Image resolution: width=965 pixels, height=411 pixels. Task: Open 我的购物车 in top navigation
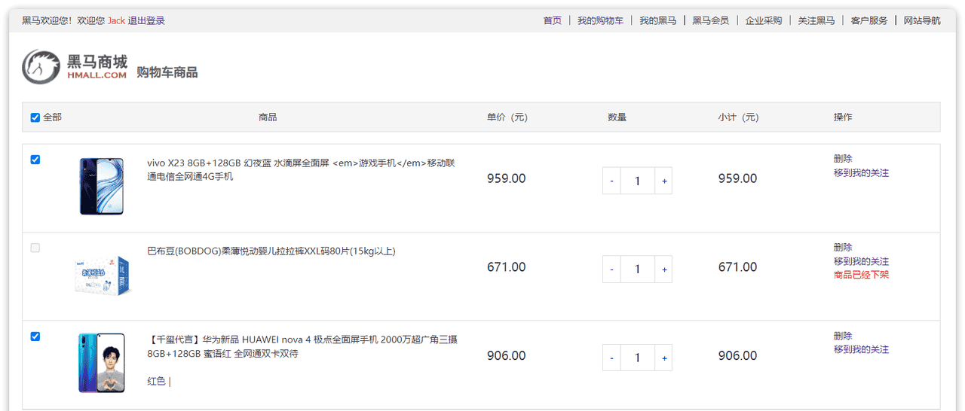pyautogui.click(x=600, y=20)
